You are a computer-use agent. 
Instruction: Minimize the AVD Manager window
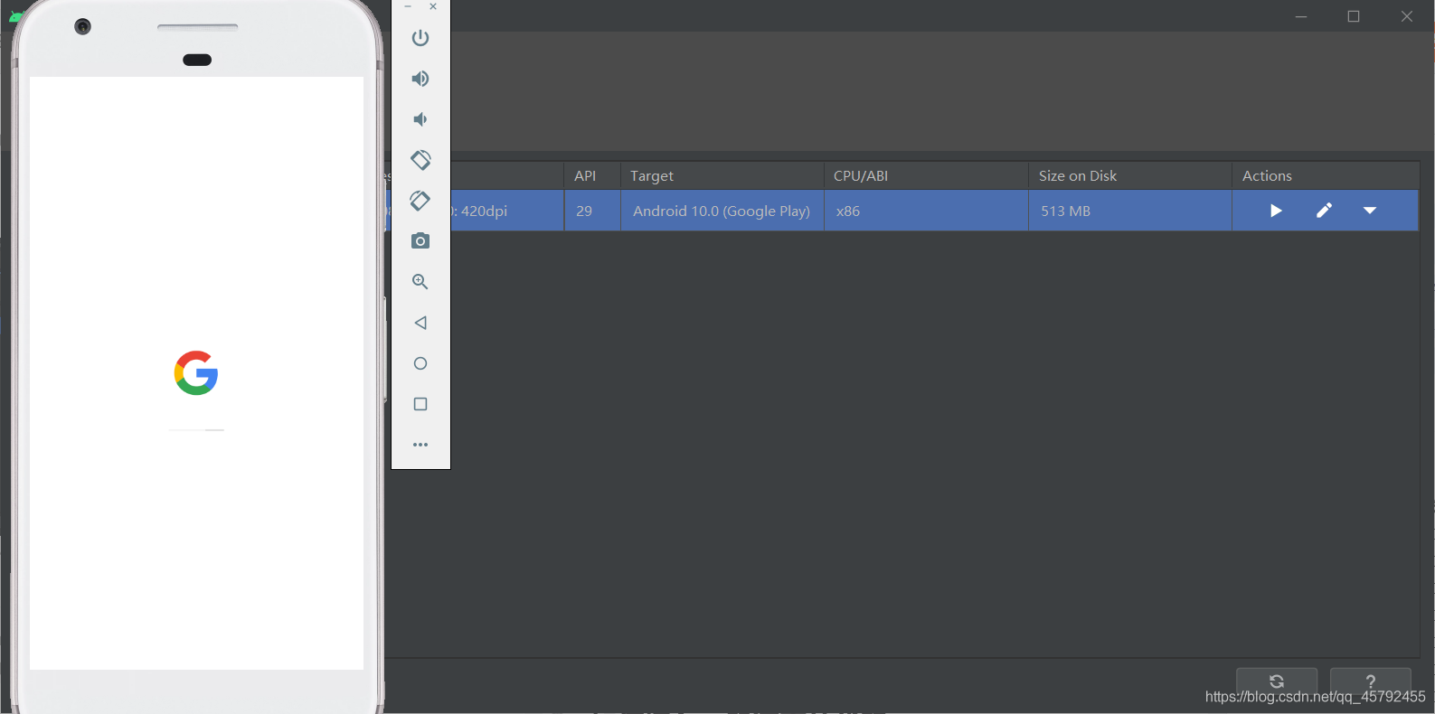tap(1301, 16)
